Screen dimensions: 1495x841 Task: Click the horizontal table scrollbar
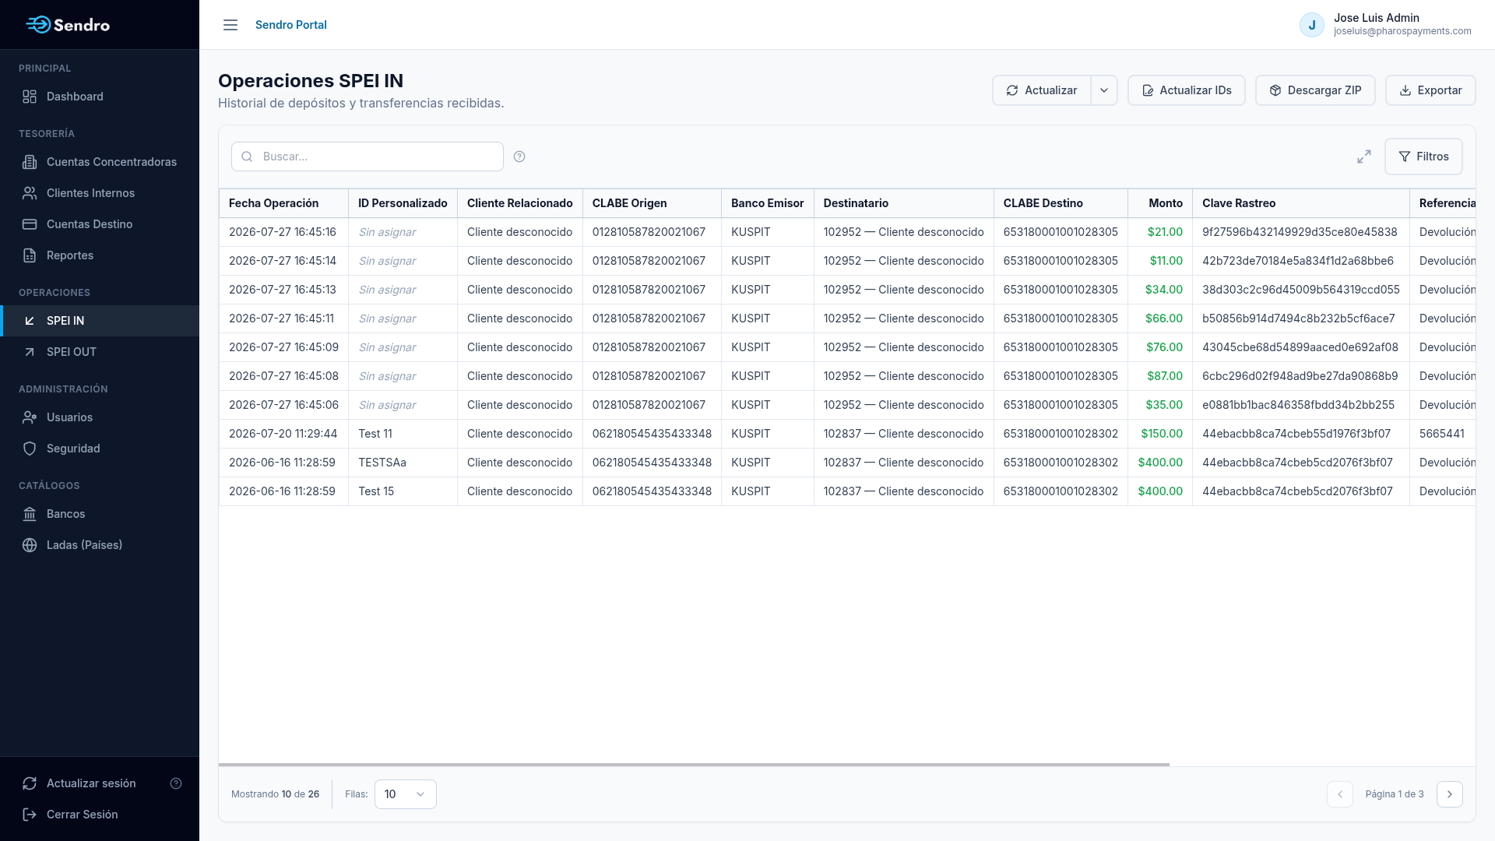point(694,765)
